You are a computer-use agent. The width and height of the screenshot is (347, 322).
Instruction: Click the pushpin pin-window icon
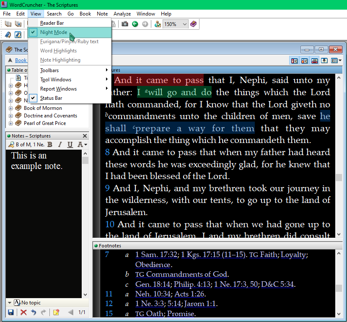(324, 61)
